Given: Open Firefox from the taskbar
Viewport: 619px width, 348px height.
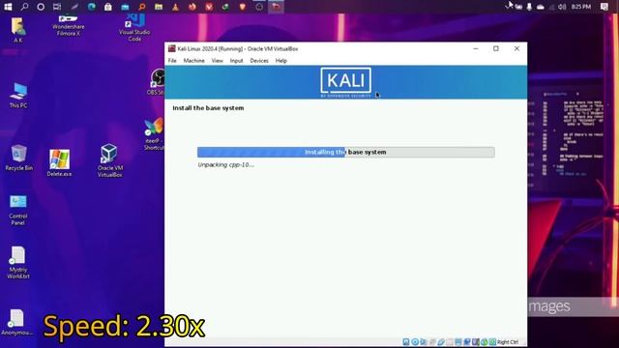Looking at the screenshot, I should tap(192, 7).
